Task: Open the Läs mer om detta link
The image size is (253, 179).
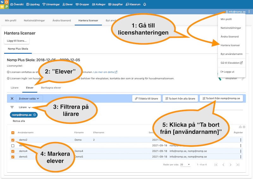Action: tap(105, 72)
